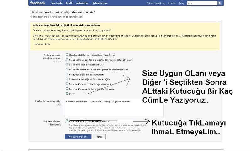
Task: Click the facebook logo
Action: [x=38, y=3]
